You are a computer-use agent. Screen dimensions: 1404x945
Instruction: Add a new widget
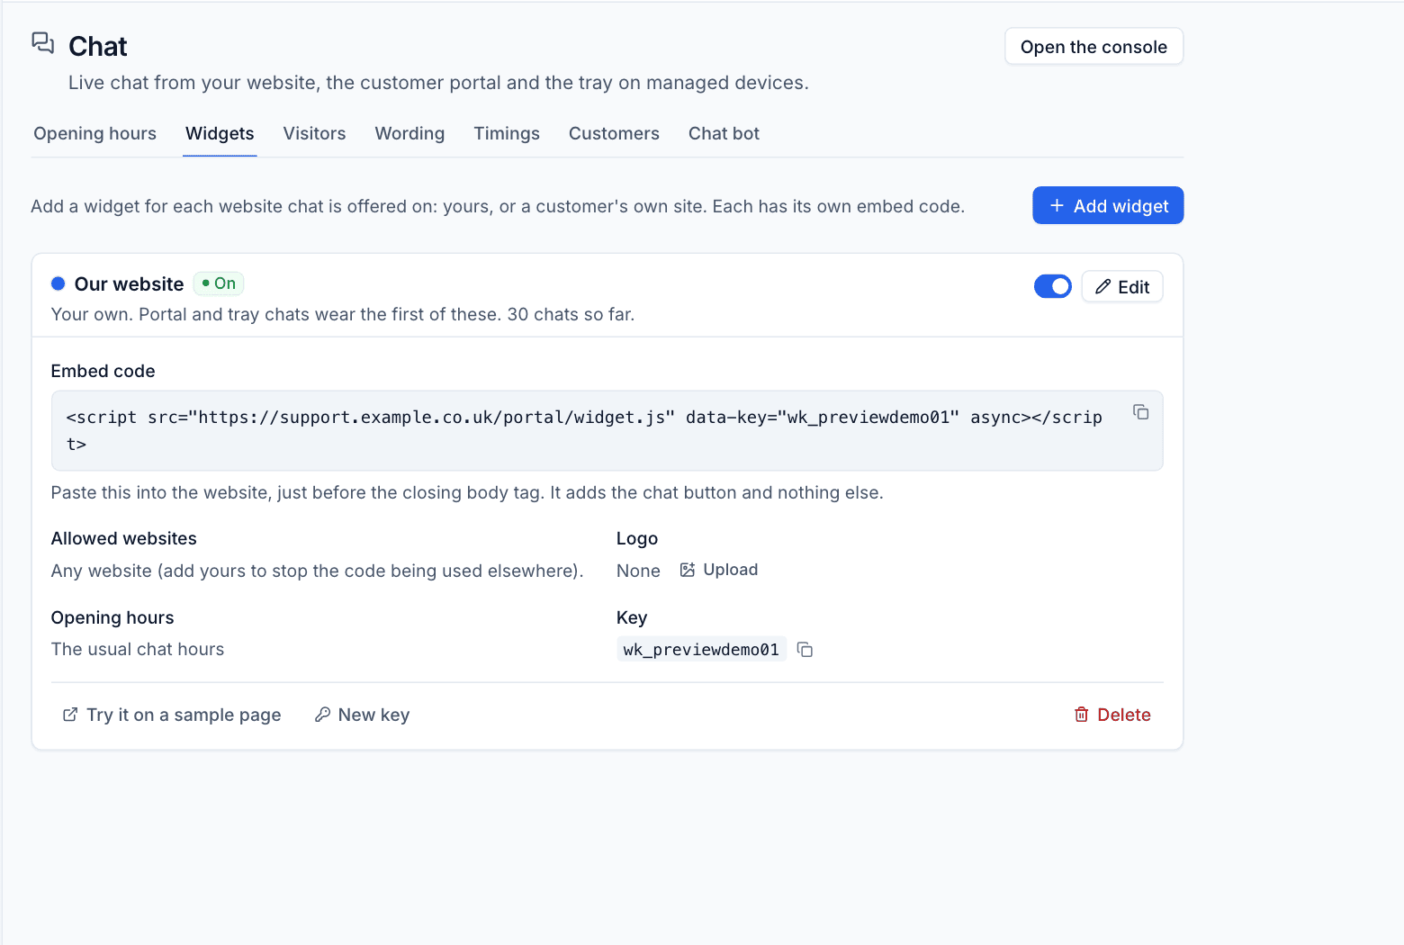tap(1108, 206)
